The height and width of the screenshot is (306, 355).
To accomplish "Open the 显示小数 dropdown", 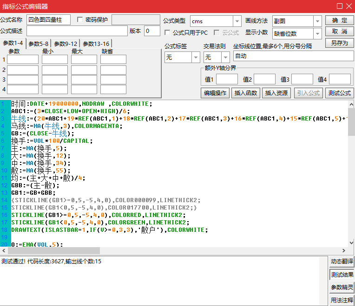I will point(317,33).
